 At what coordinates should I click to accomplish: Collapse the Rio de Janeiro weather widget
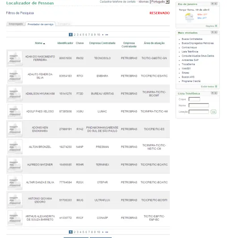(x=212, y=4)
